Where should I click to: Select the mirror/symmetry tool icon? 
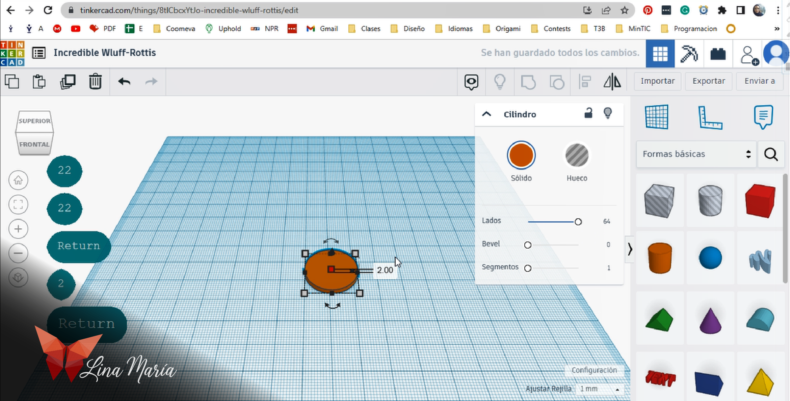tap(613, 81)
